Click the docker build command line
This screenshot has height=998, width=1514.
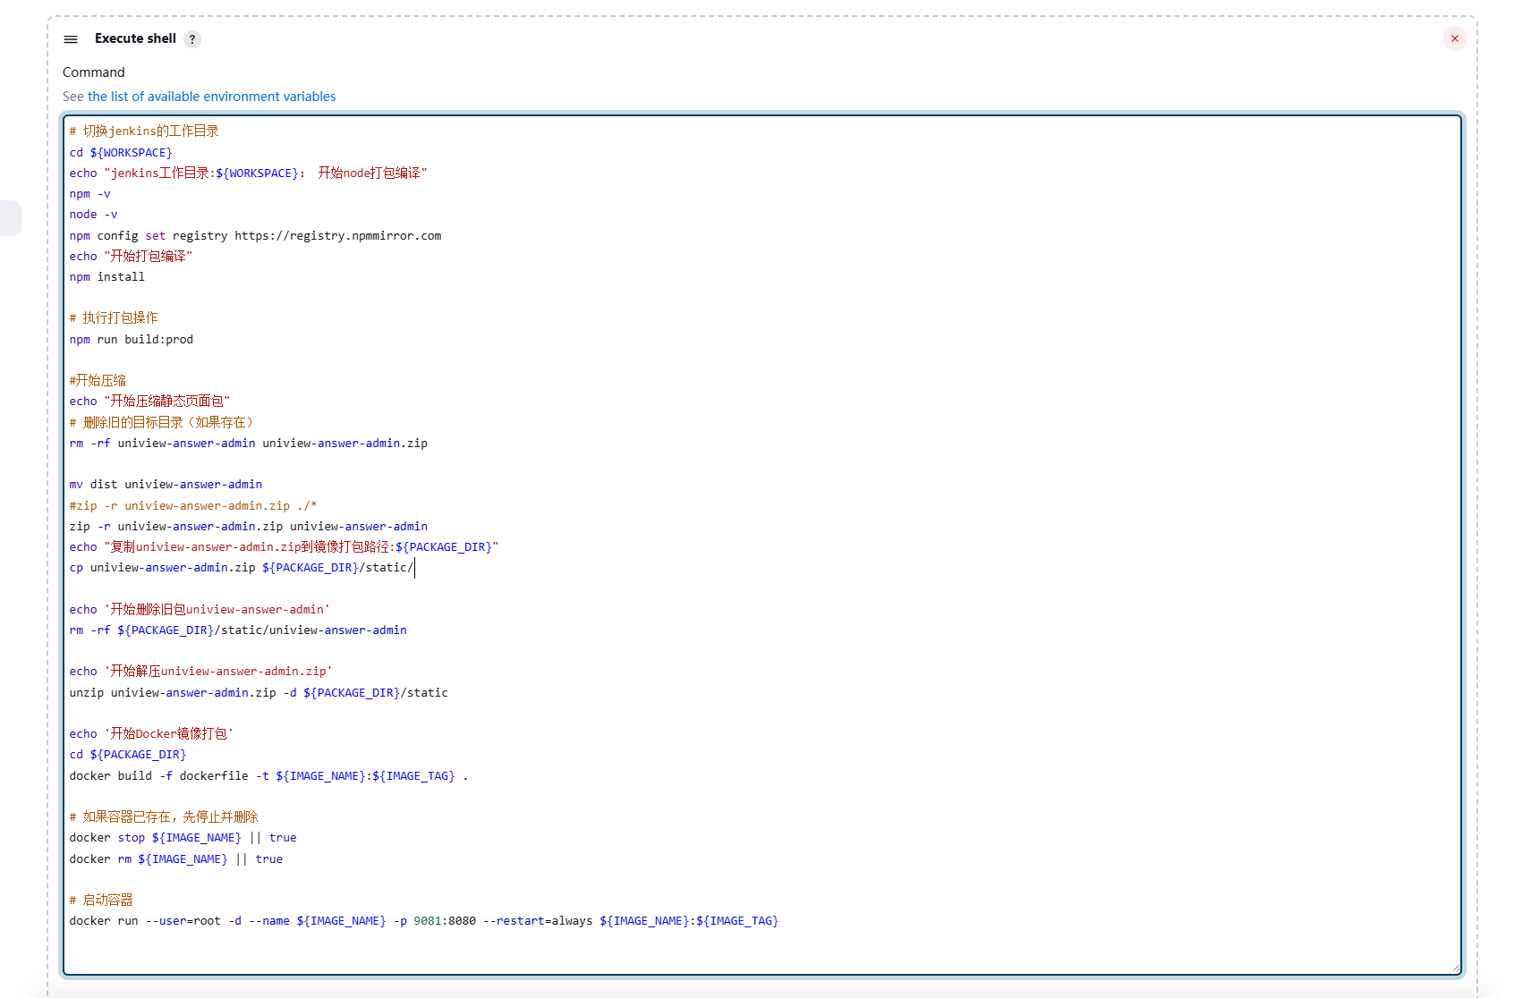point(268,775)
